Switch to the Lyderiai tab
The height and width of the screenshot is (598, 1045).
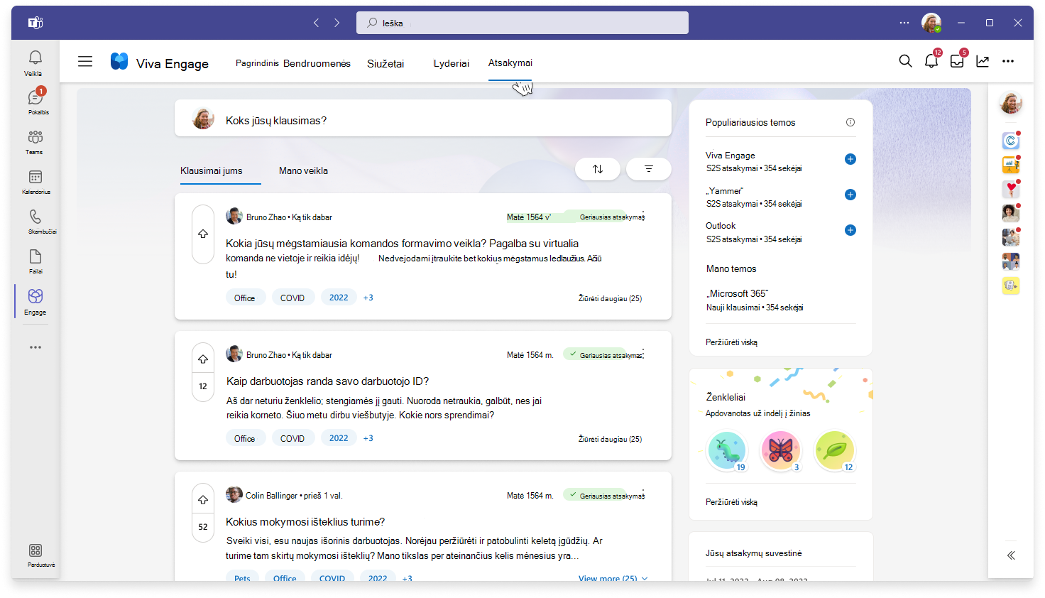pyautogui.click(x=452, y=63)
